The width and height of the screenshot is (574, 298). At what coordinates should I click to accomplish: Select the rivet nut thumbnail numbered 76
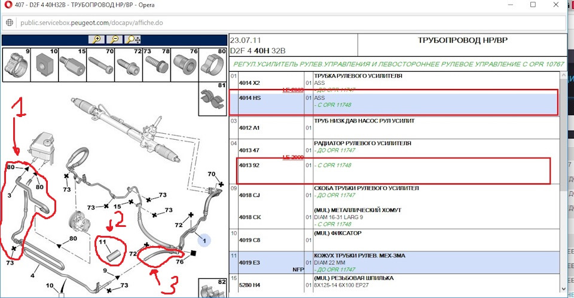[x=185, y=66]
